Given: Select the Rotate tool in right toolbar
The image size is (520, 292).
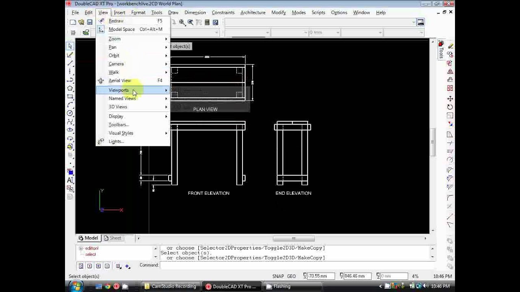Looking at the screenshot, I should click(450, 107).
